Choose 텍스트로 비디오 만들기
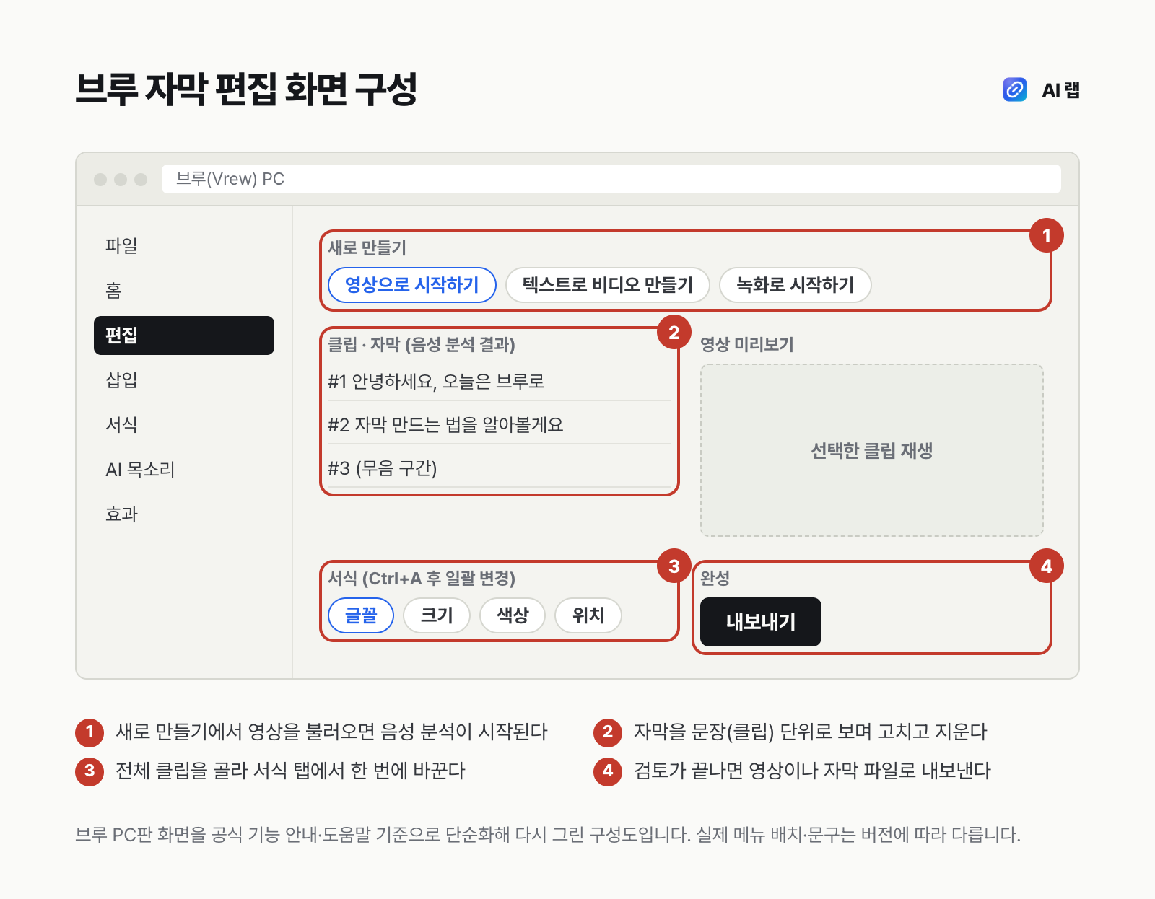 pyautogui.click(x=608, y=285)
